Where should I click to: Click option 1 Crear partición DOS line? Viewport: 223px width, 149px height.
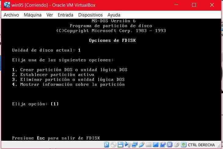(70, 70)
